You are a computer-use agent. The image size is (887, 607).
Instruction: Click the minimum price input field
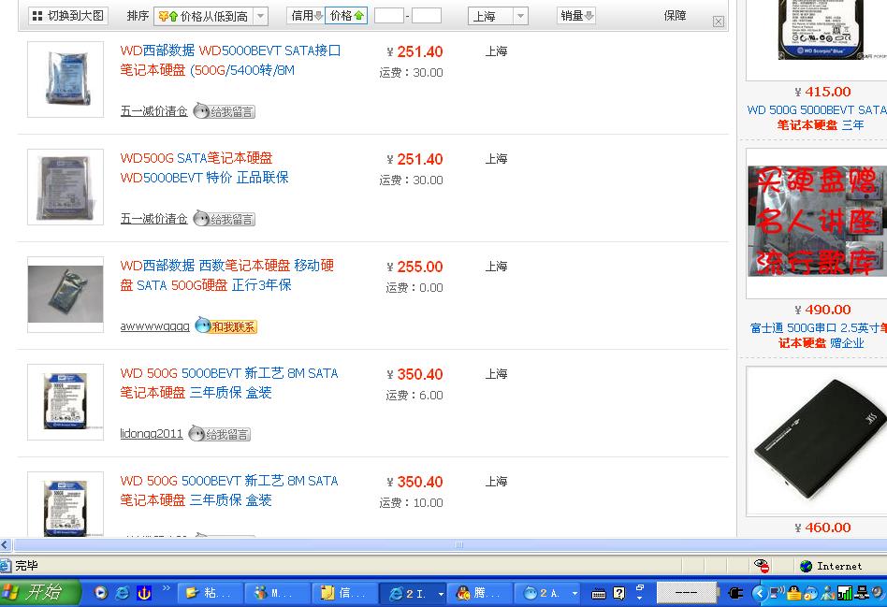coord(388,16)
